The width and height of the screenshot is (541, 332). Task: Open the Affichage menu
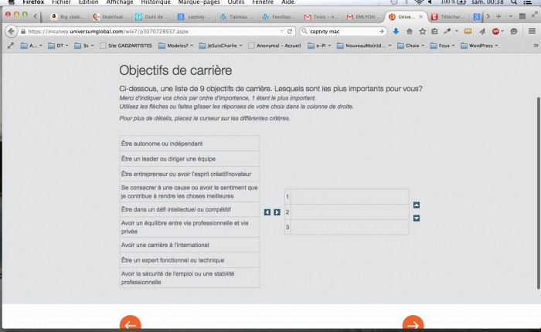(120, 2)
